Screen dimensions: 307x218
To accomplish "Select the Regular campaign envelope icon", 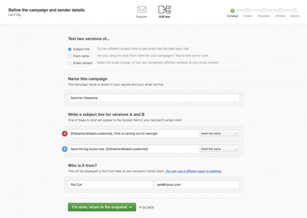I will (x=141, y=10).
